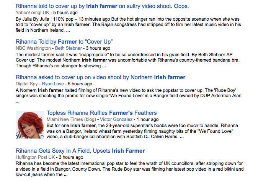Image resolution: width=253 pixels, height=181 pixels.
Task: Click the 'Rihanna asked to cover up on video shoot' headline
Action: pos(100,77)
